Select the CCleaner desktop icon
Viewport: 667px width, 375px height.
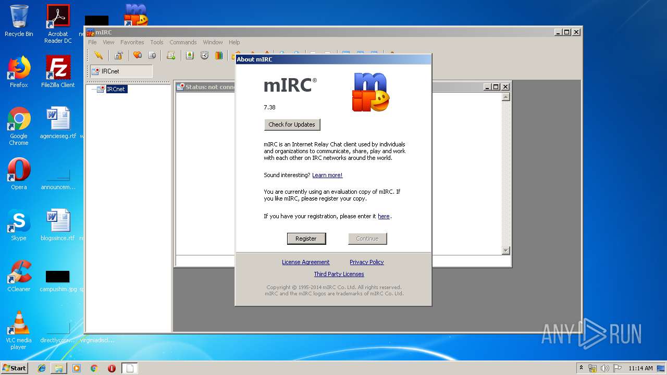pyautogui.click(x=19, y=276)
